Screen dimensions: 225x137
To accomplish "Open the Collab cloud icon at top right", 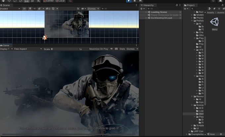I will pyautogui.click(x=220, y=1).
